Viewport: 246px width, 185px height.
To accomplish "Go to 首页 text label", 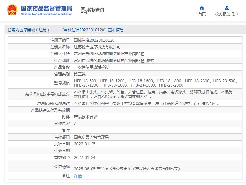I will [x=202, y=14].
